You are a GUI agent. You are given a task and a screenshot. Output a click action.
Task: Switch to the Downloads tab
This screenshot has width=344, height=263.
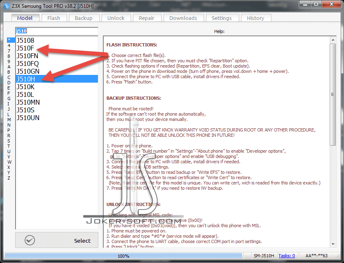click(x=183, y=18)
